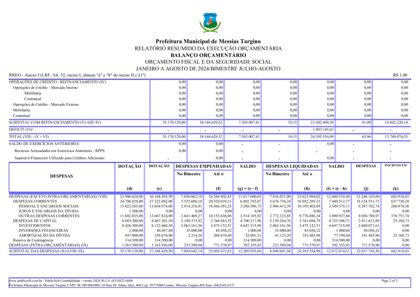Click the Prefeitura Municipal de Messias Targino title
Viewport: 420px width, 297px height.
[x=208, y=42]
